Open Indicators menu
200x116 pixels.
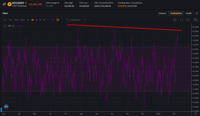click(73, 20)
